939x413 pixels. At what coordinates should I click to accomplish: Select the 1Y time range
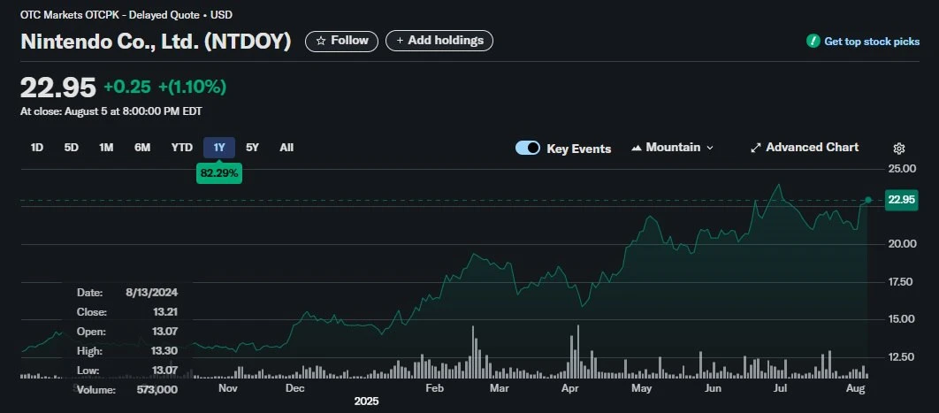pyautogui.click(x=219, y=147)
